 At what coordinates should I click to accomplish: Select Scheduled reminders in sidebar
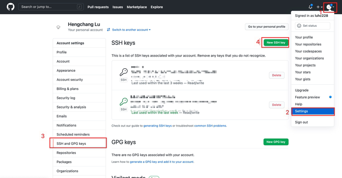coord(79,134)
